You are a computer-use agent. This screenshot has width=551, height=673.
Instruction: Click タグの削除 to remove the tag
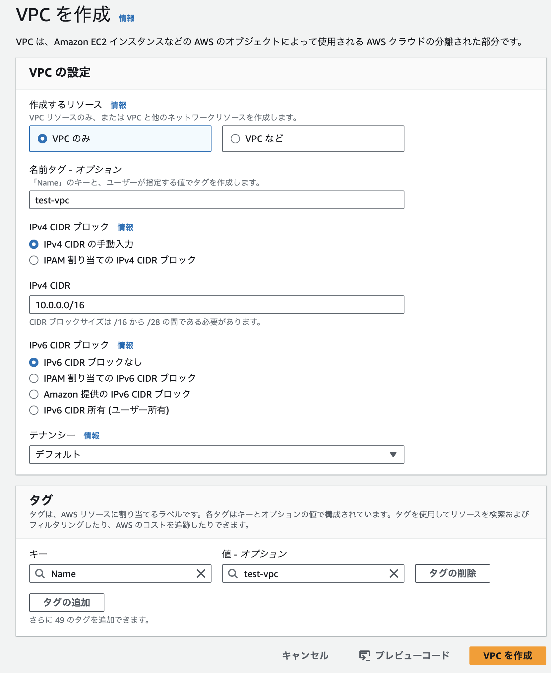(x=452, y=573)
